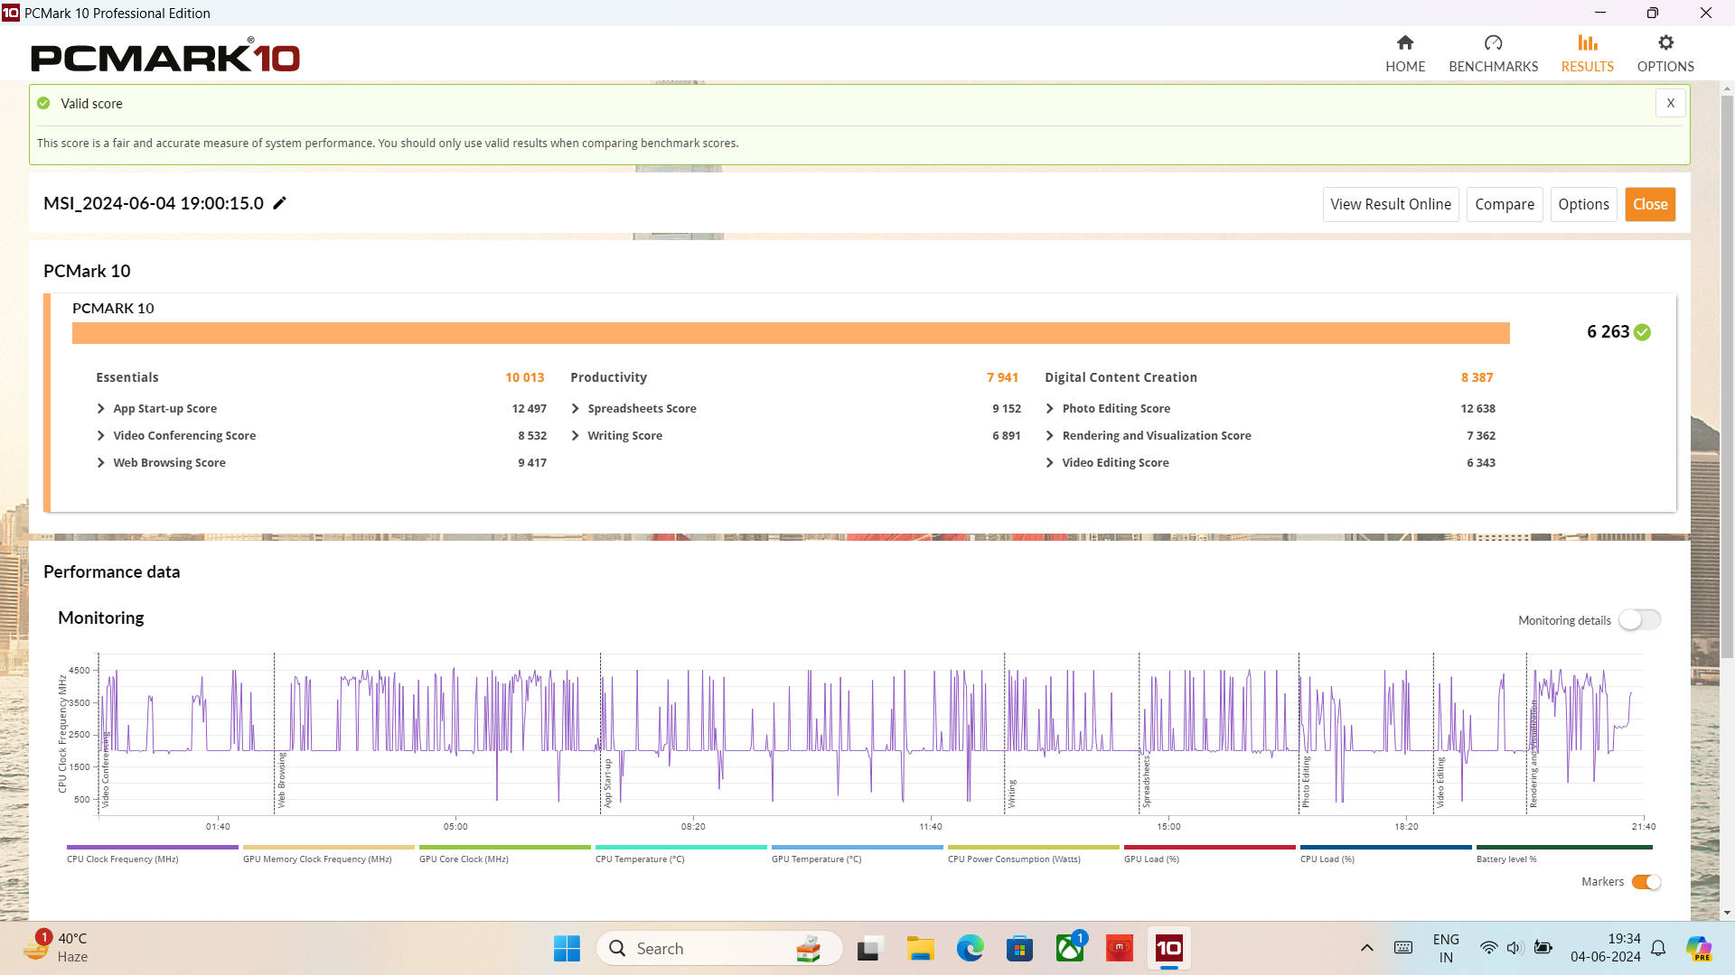1735x975 pixels.
Task: Click the Video Editing marker in chart
Action: (x=1440, y=782)
